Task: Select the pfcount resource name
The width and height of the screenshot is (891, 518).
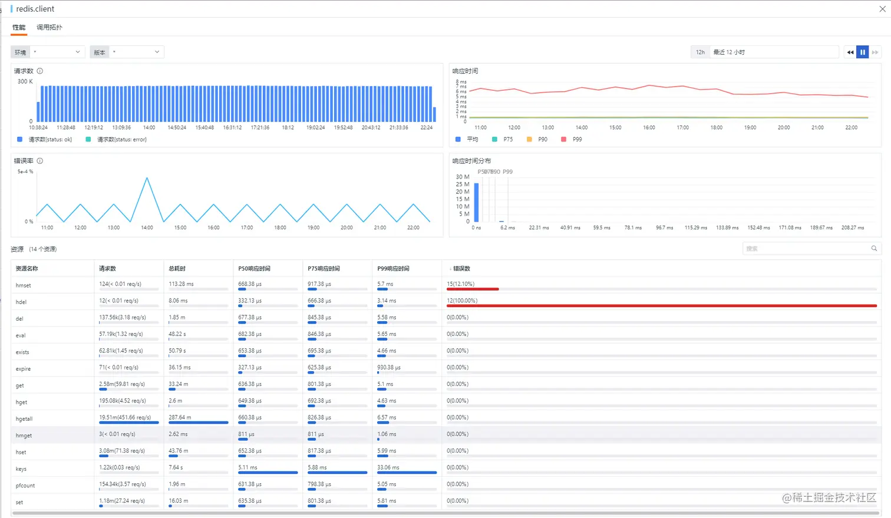Action: [x=25, y=486]
